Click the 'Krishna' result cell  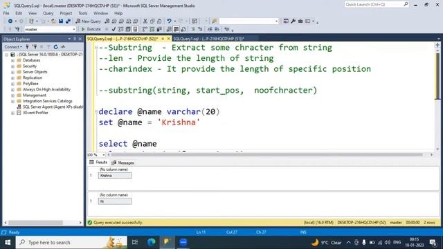tap(115, 176)
